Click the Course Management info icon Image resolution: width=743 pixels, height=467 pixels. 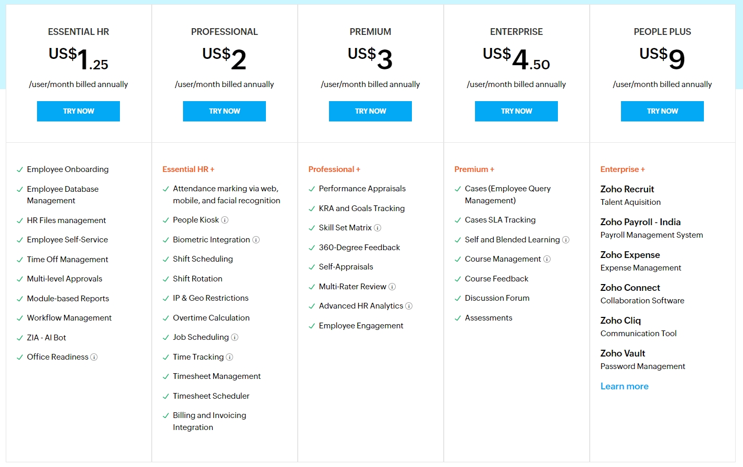click(x=547, y=259)
